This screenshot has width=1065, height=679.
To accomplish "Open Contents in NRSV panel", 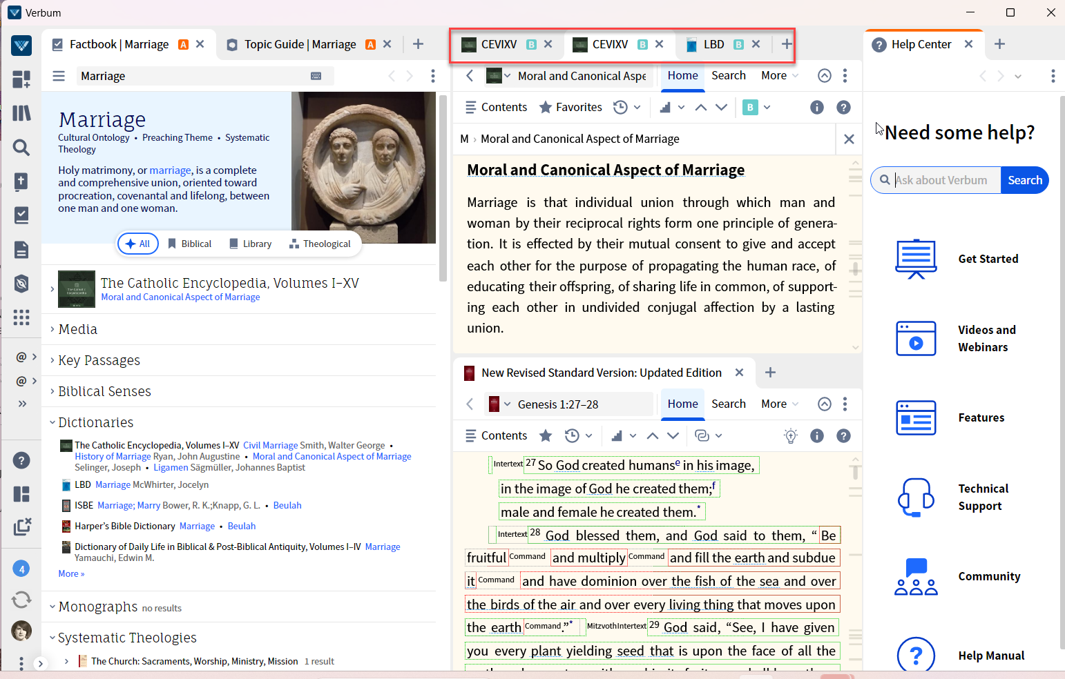I will [x=496, y=435].
